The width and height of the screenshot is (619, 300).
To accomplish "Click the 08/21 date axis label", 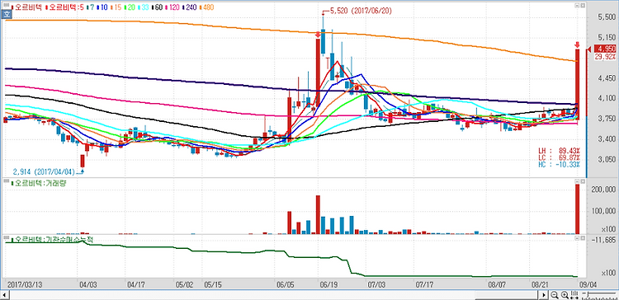I will [540, 284].
